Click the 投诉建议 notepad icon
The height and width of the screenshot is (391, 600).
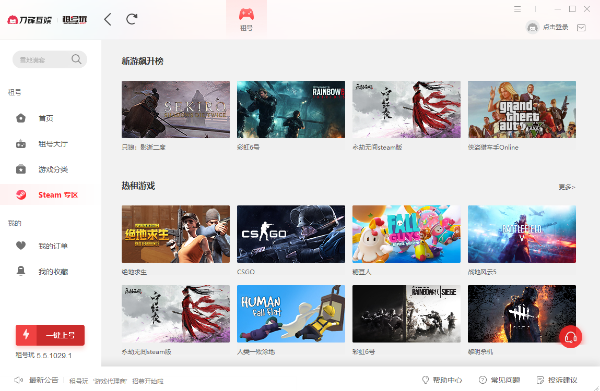(540, 380)
